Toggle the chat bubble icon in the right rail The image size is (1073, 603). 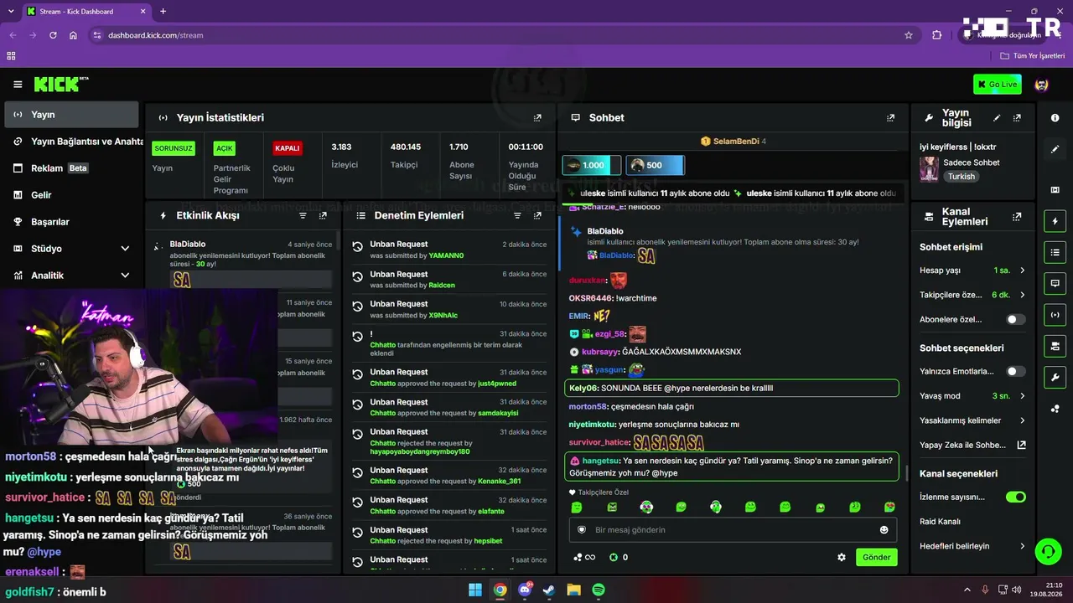point(1055,283)
